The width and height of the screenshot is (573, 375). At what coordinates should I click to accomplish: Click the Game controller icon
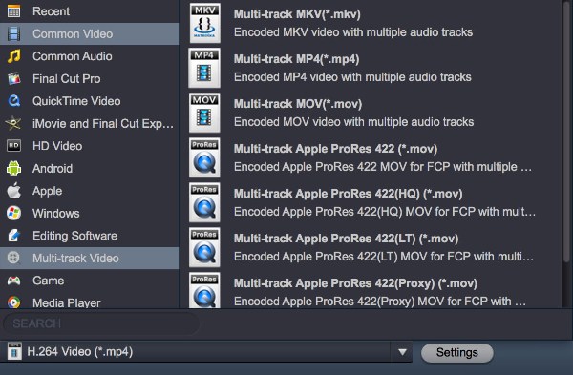tap(14, 281)
